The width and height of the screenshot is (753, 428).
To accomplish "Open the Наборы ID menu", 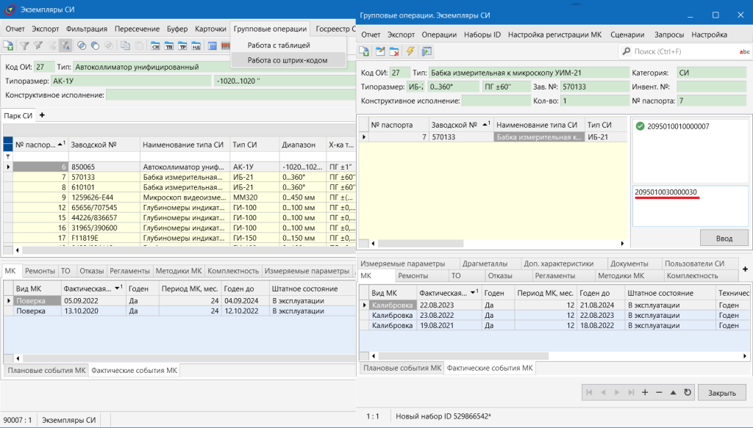I will tap(482, 35).
